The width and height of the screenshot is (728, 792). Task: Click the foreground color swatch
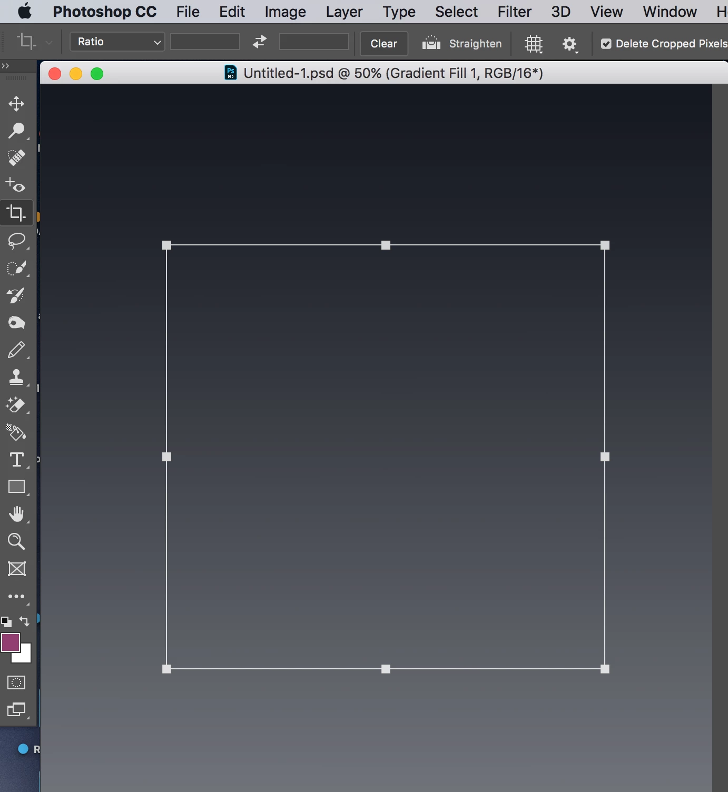11,642
